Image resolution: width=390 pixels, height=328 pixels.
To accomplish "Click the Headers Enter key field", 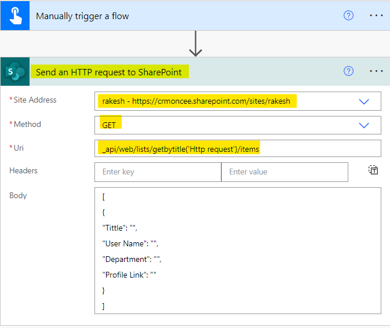I will 158,172.
